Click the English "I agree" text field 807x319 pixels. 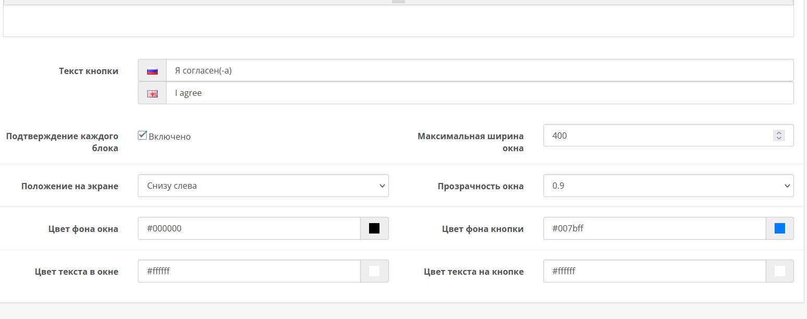[x=479, y=93]
